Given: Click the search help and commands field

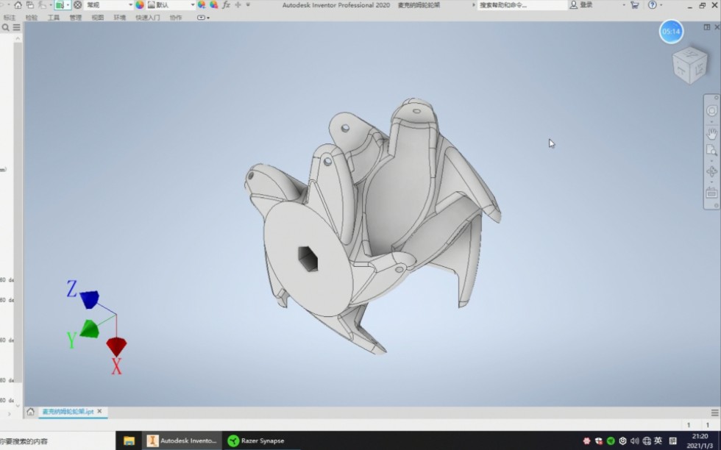Looking at the screenshot, I should click(x=522, y=5).
